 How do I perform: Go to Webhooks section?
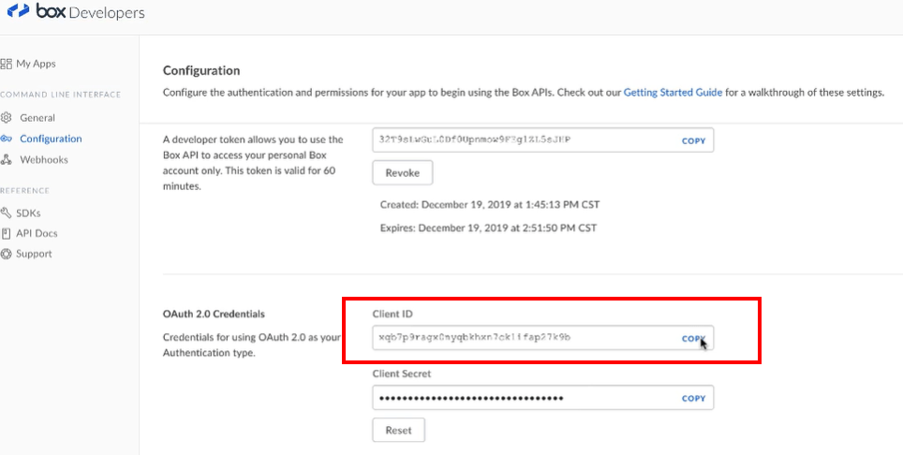tap(44, 160)
